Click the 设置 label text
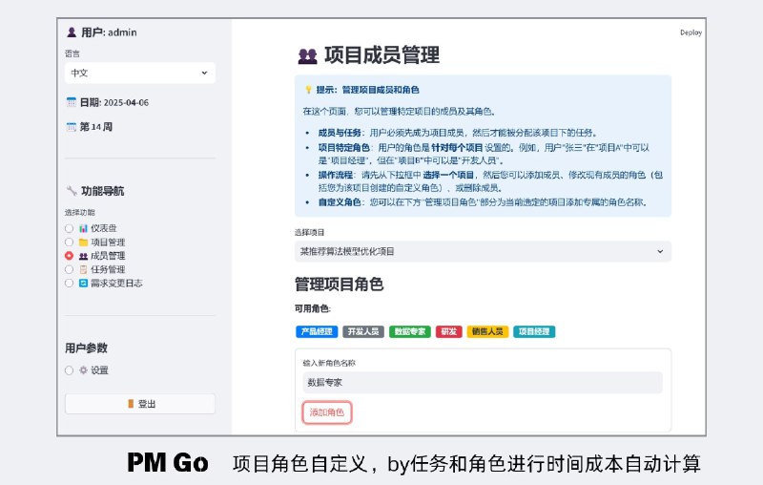 [x=100, y=370]
